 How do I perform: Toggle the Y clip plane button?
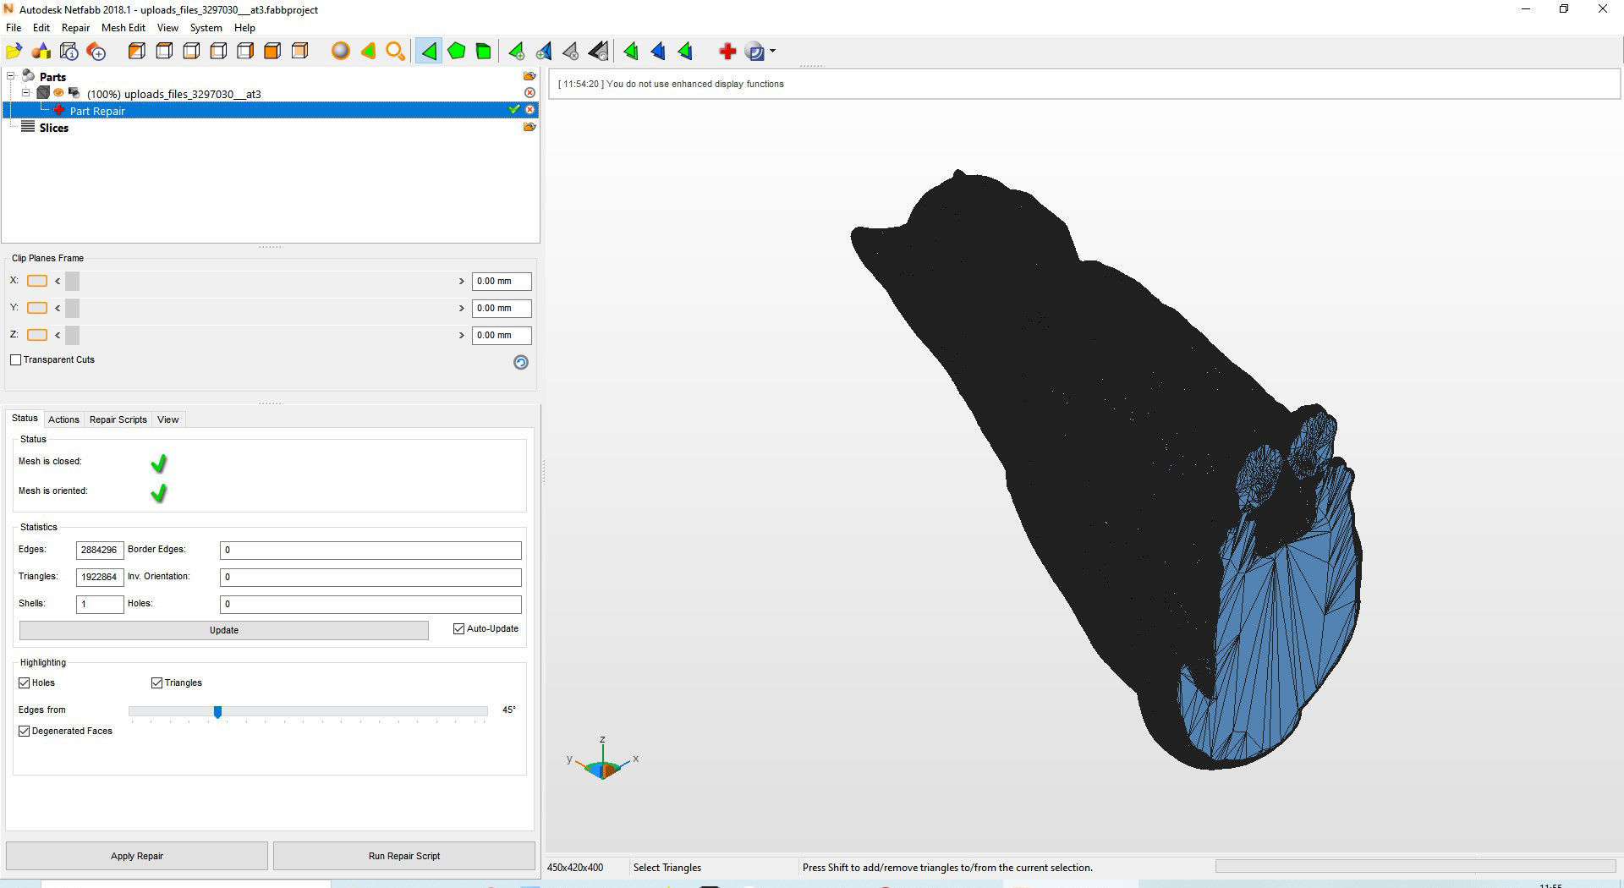pos(37,308)
